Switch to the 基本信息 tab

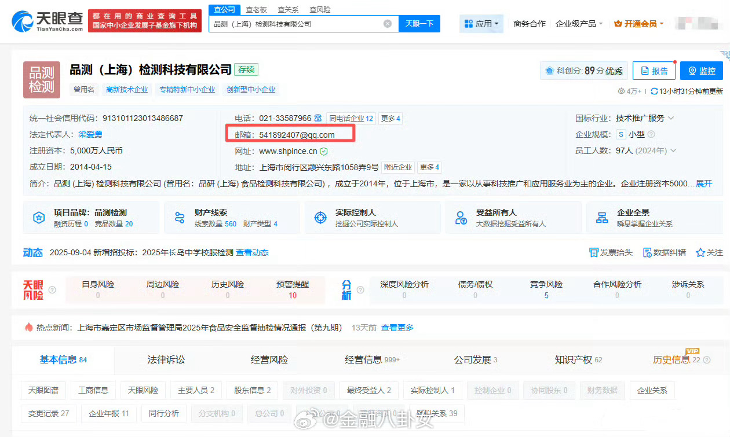(63, 359)
